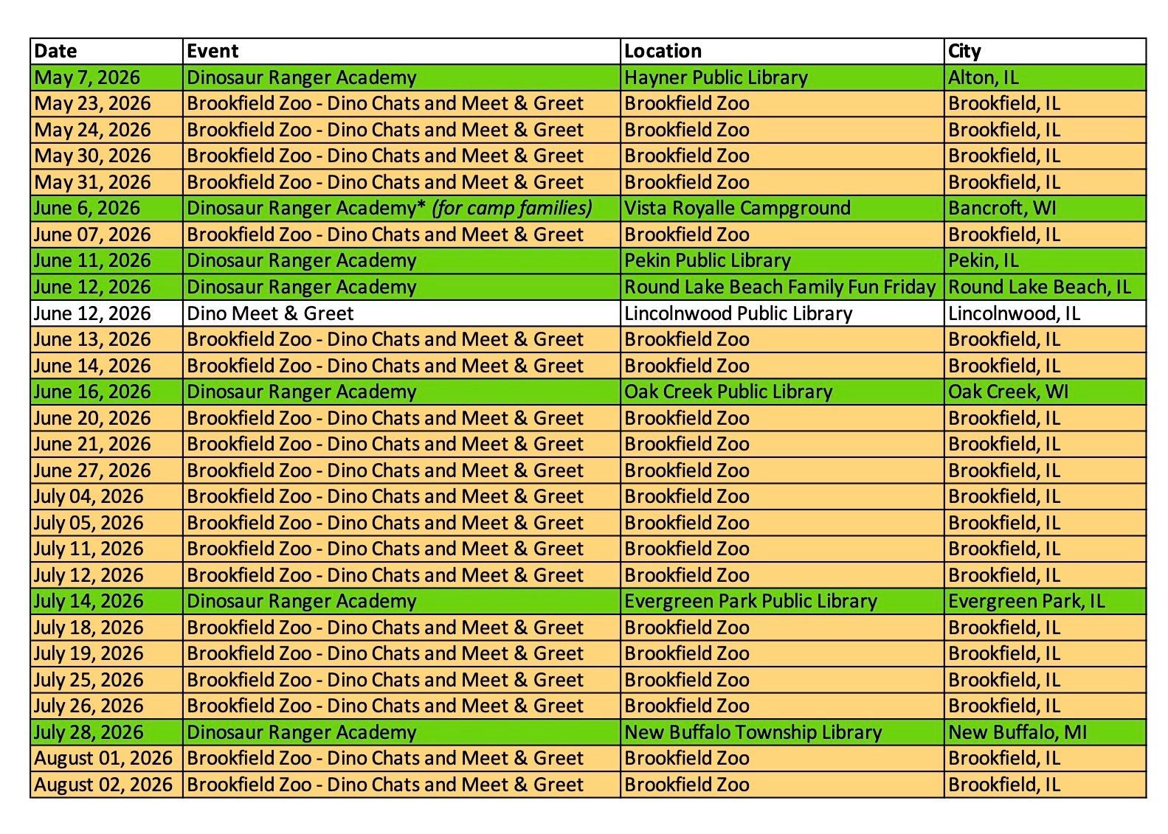This screenshot has height=834, width=1168.
Task: Select Dinosaur Ranger Academy in the Evergreen Park row
Action: click(x=401, y=601)
